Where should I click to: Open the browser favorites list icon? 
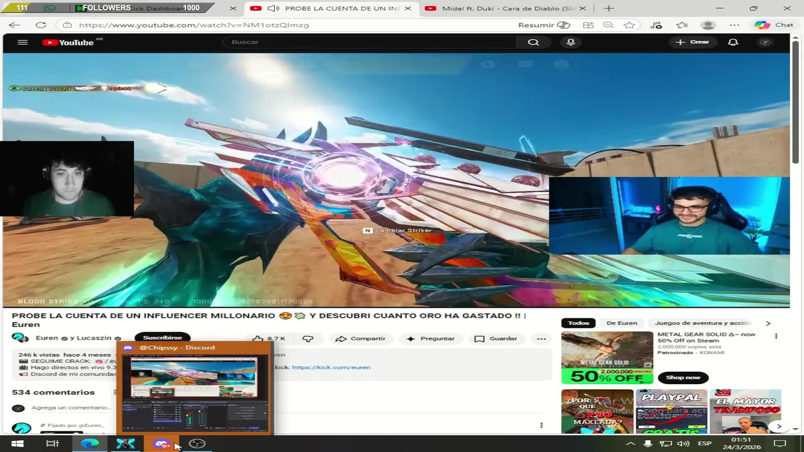682,25
